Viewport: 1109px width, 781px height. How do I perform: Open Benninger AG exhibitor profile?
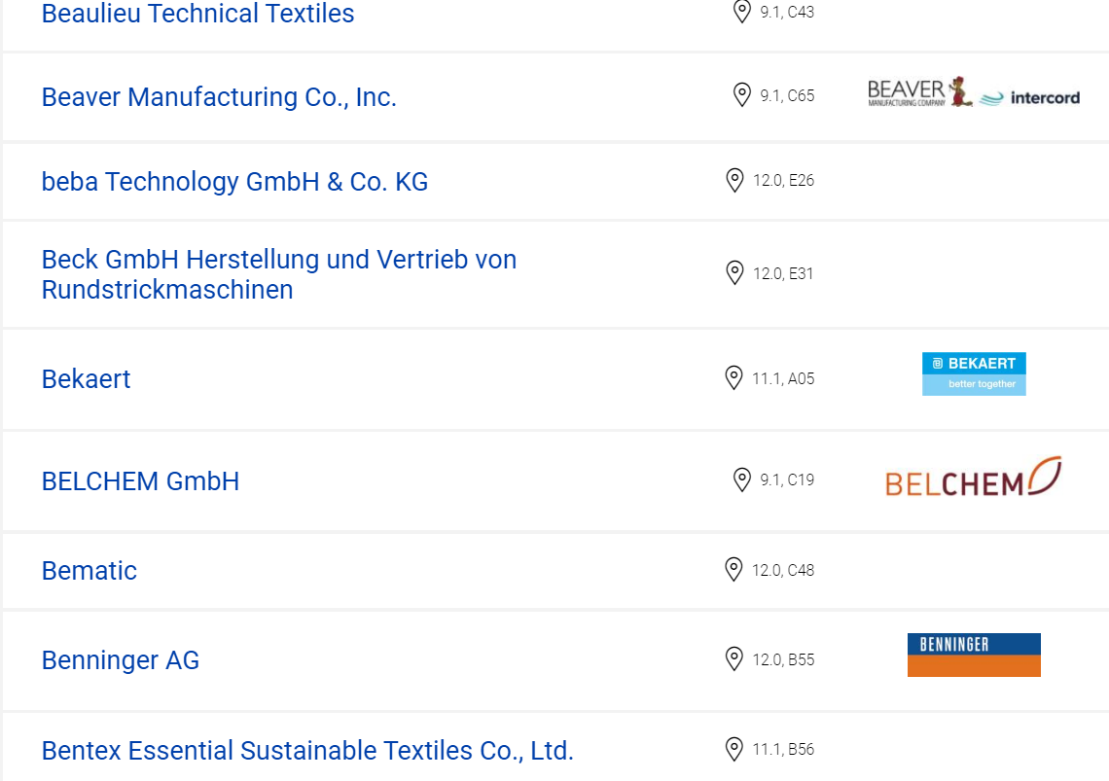coord(121,660)
